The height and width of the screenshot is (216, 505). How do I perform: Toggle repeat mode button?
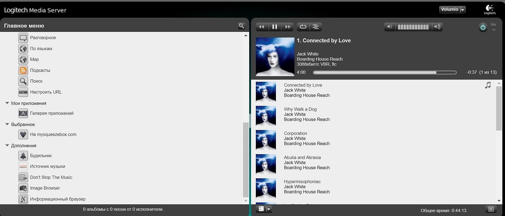[x=303, y=27]
